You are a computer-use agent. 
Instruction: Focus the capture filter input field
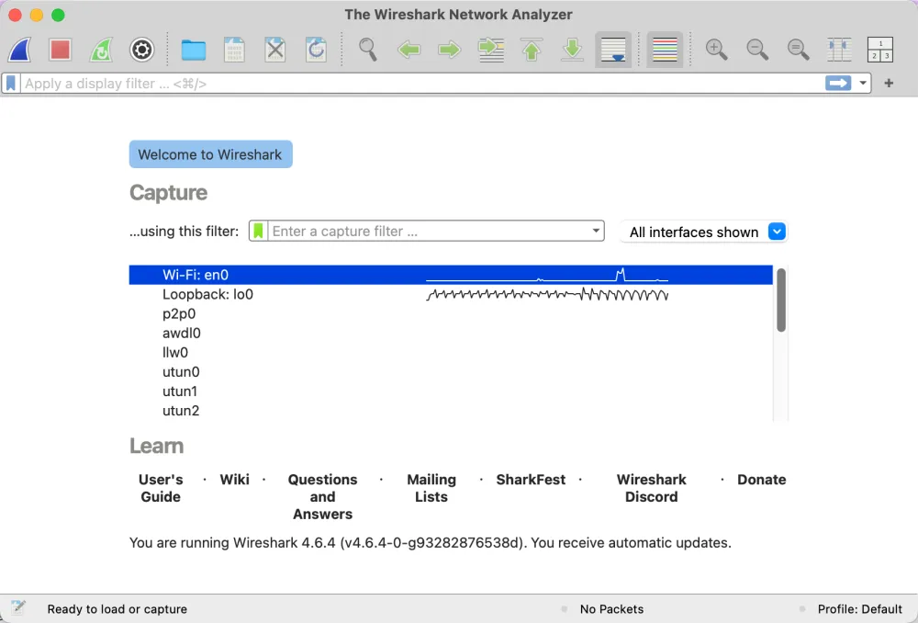[429, 231]
